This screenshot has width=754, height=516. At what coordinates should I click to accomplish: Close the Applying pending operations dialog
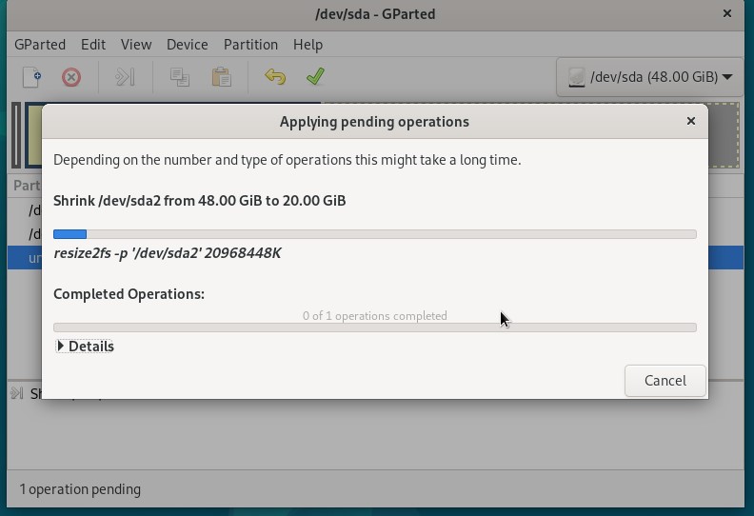click(691, 121)
